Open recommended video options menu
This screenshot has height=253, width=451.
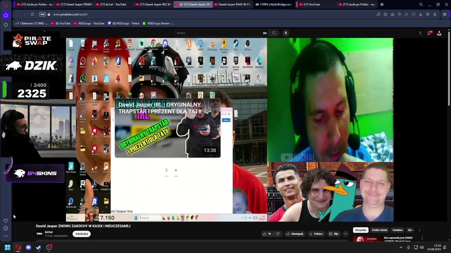point(422,238)
